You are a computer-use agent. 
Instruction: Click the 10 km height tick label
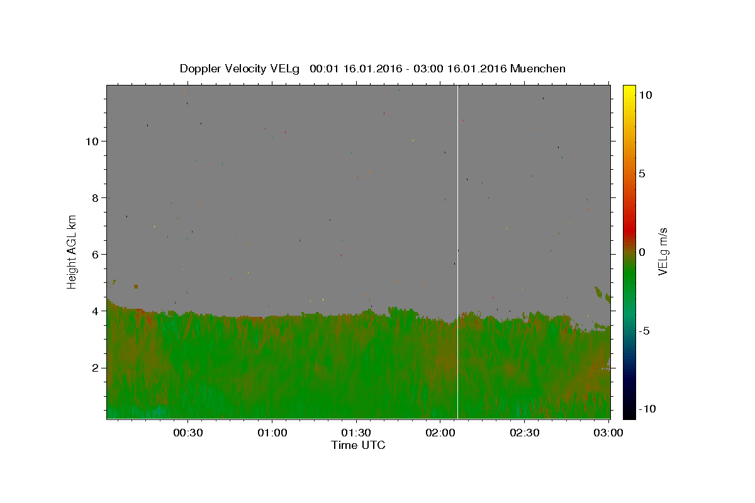pyautogui.click(x=92, y=141)
